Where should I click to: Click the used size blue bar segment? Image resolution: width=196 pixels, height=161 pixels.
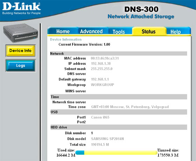[x=80, y=153]
